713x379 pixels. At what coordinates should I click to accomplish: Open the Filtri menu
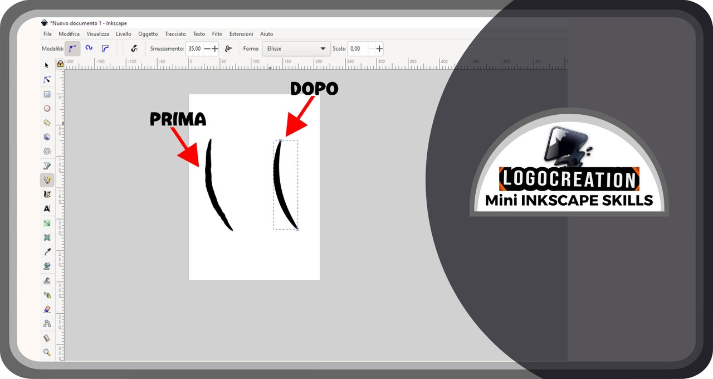217,34
